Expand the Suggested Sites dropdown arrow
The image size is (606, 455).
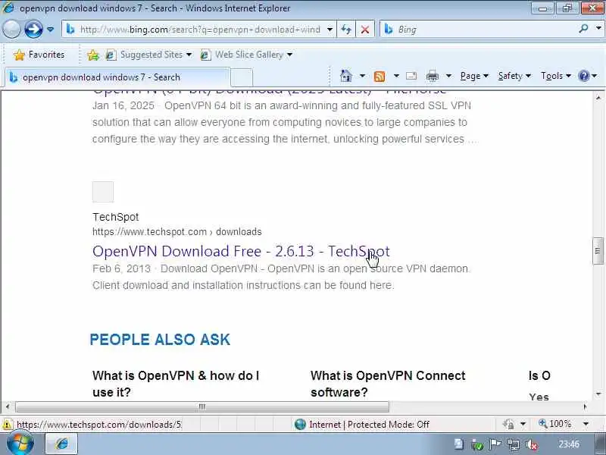point(189,55)
